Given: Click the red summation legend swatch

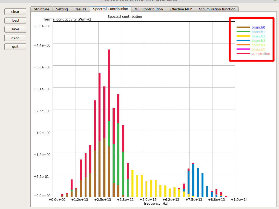Looking at the screenshot, I should 243,54.
